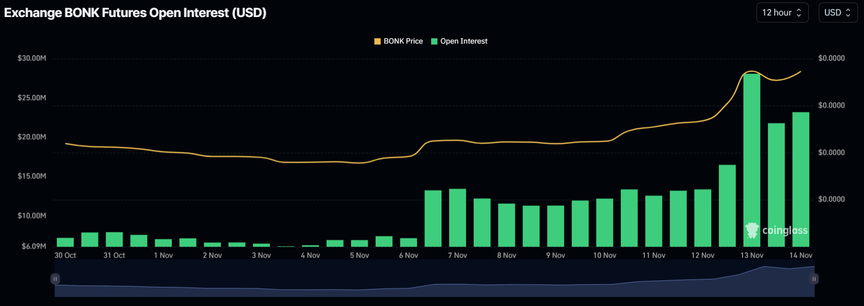Click the 1 Nov x-axis label
This screenshot has width=864, height=306.
click(163, 255)
